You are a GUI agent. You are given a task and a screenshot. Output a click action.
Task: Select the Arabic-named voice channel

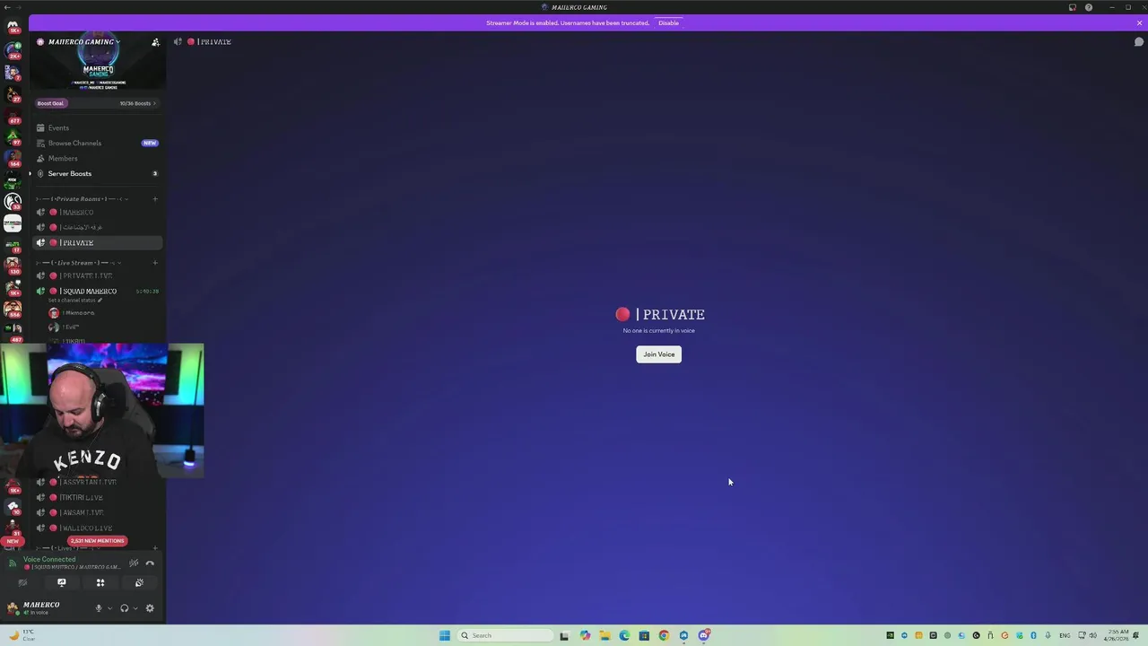tap(98, 228)
